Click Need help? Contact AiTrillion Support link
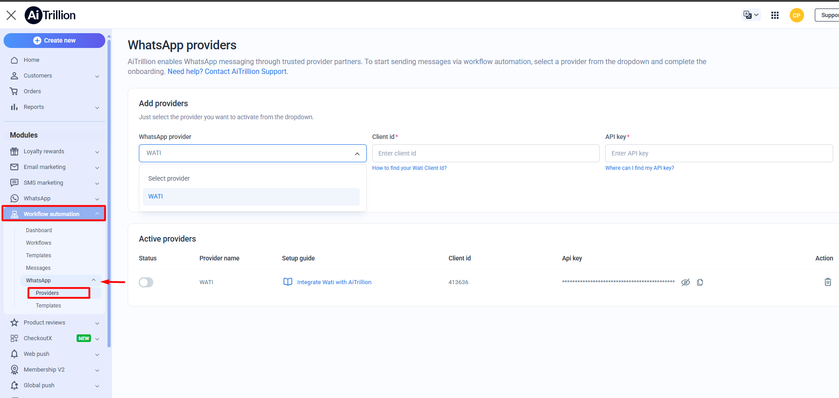 pyautogui.click(x=227, y=72)
